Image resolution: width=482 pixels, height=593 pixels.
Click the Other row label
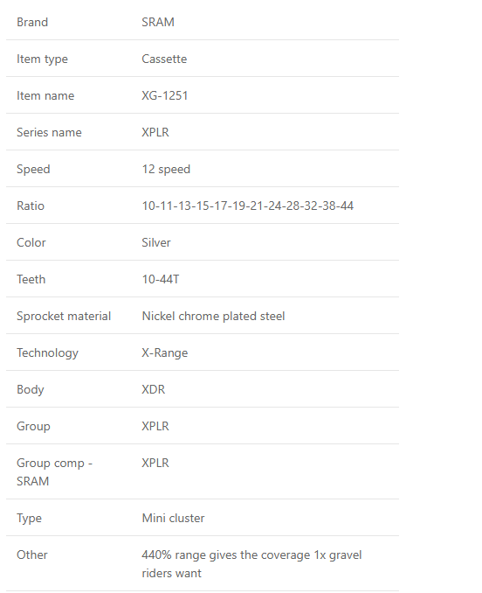[32, 555]
